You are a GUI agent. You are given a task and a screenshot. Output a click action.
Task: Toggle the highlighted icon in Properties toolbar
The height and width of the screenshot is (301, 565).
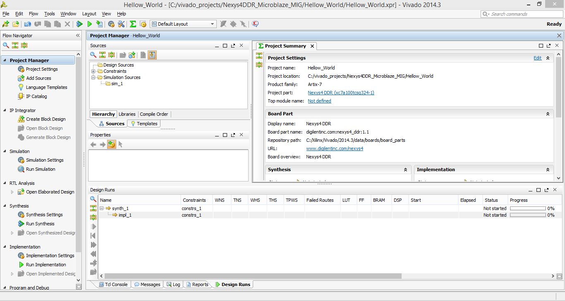111,144
